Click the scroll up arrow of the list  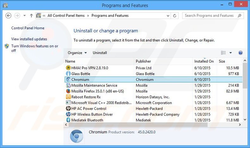245,60
